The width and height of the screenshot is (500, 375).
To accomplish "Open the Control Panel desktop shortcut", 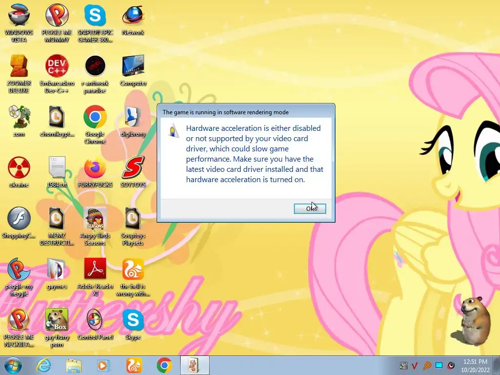I will (x=95, y=324).
